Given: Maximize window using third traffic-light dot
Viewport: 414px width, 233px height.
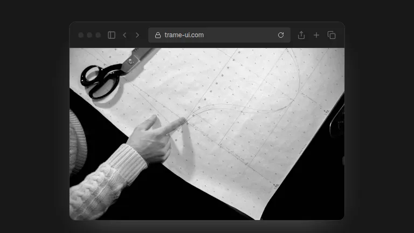Looking at the screenshot, I should (x=98, y=35).
